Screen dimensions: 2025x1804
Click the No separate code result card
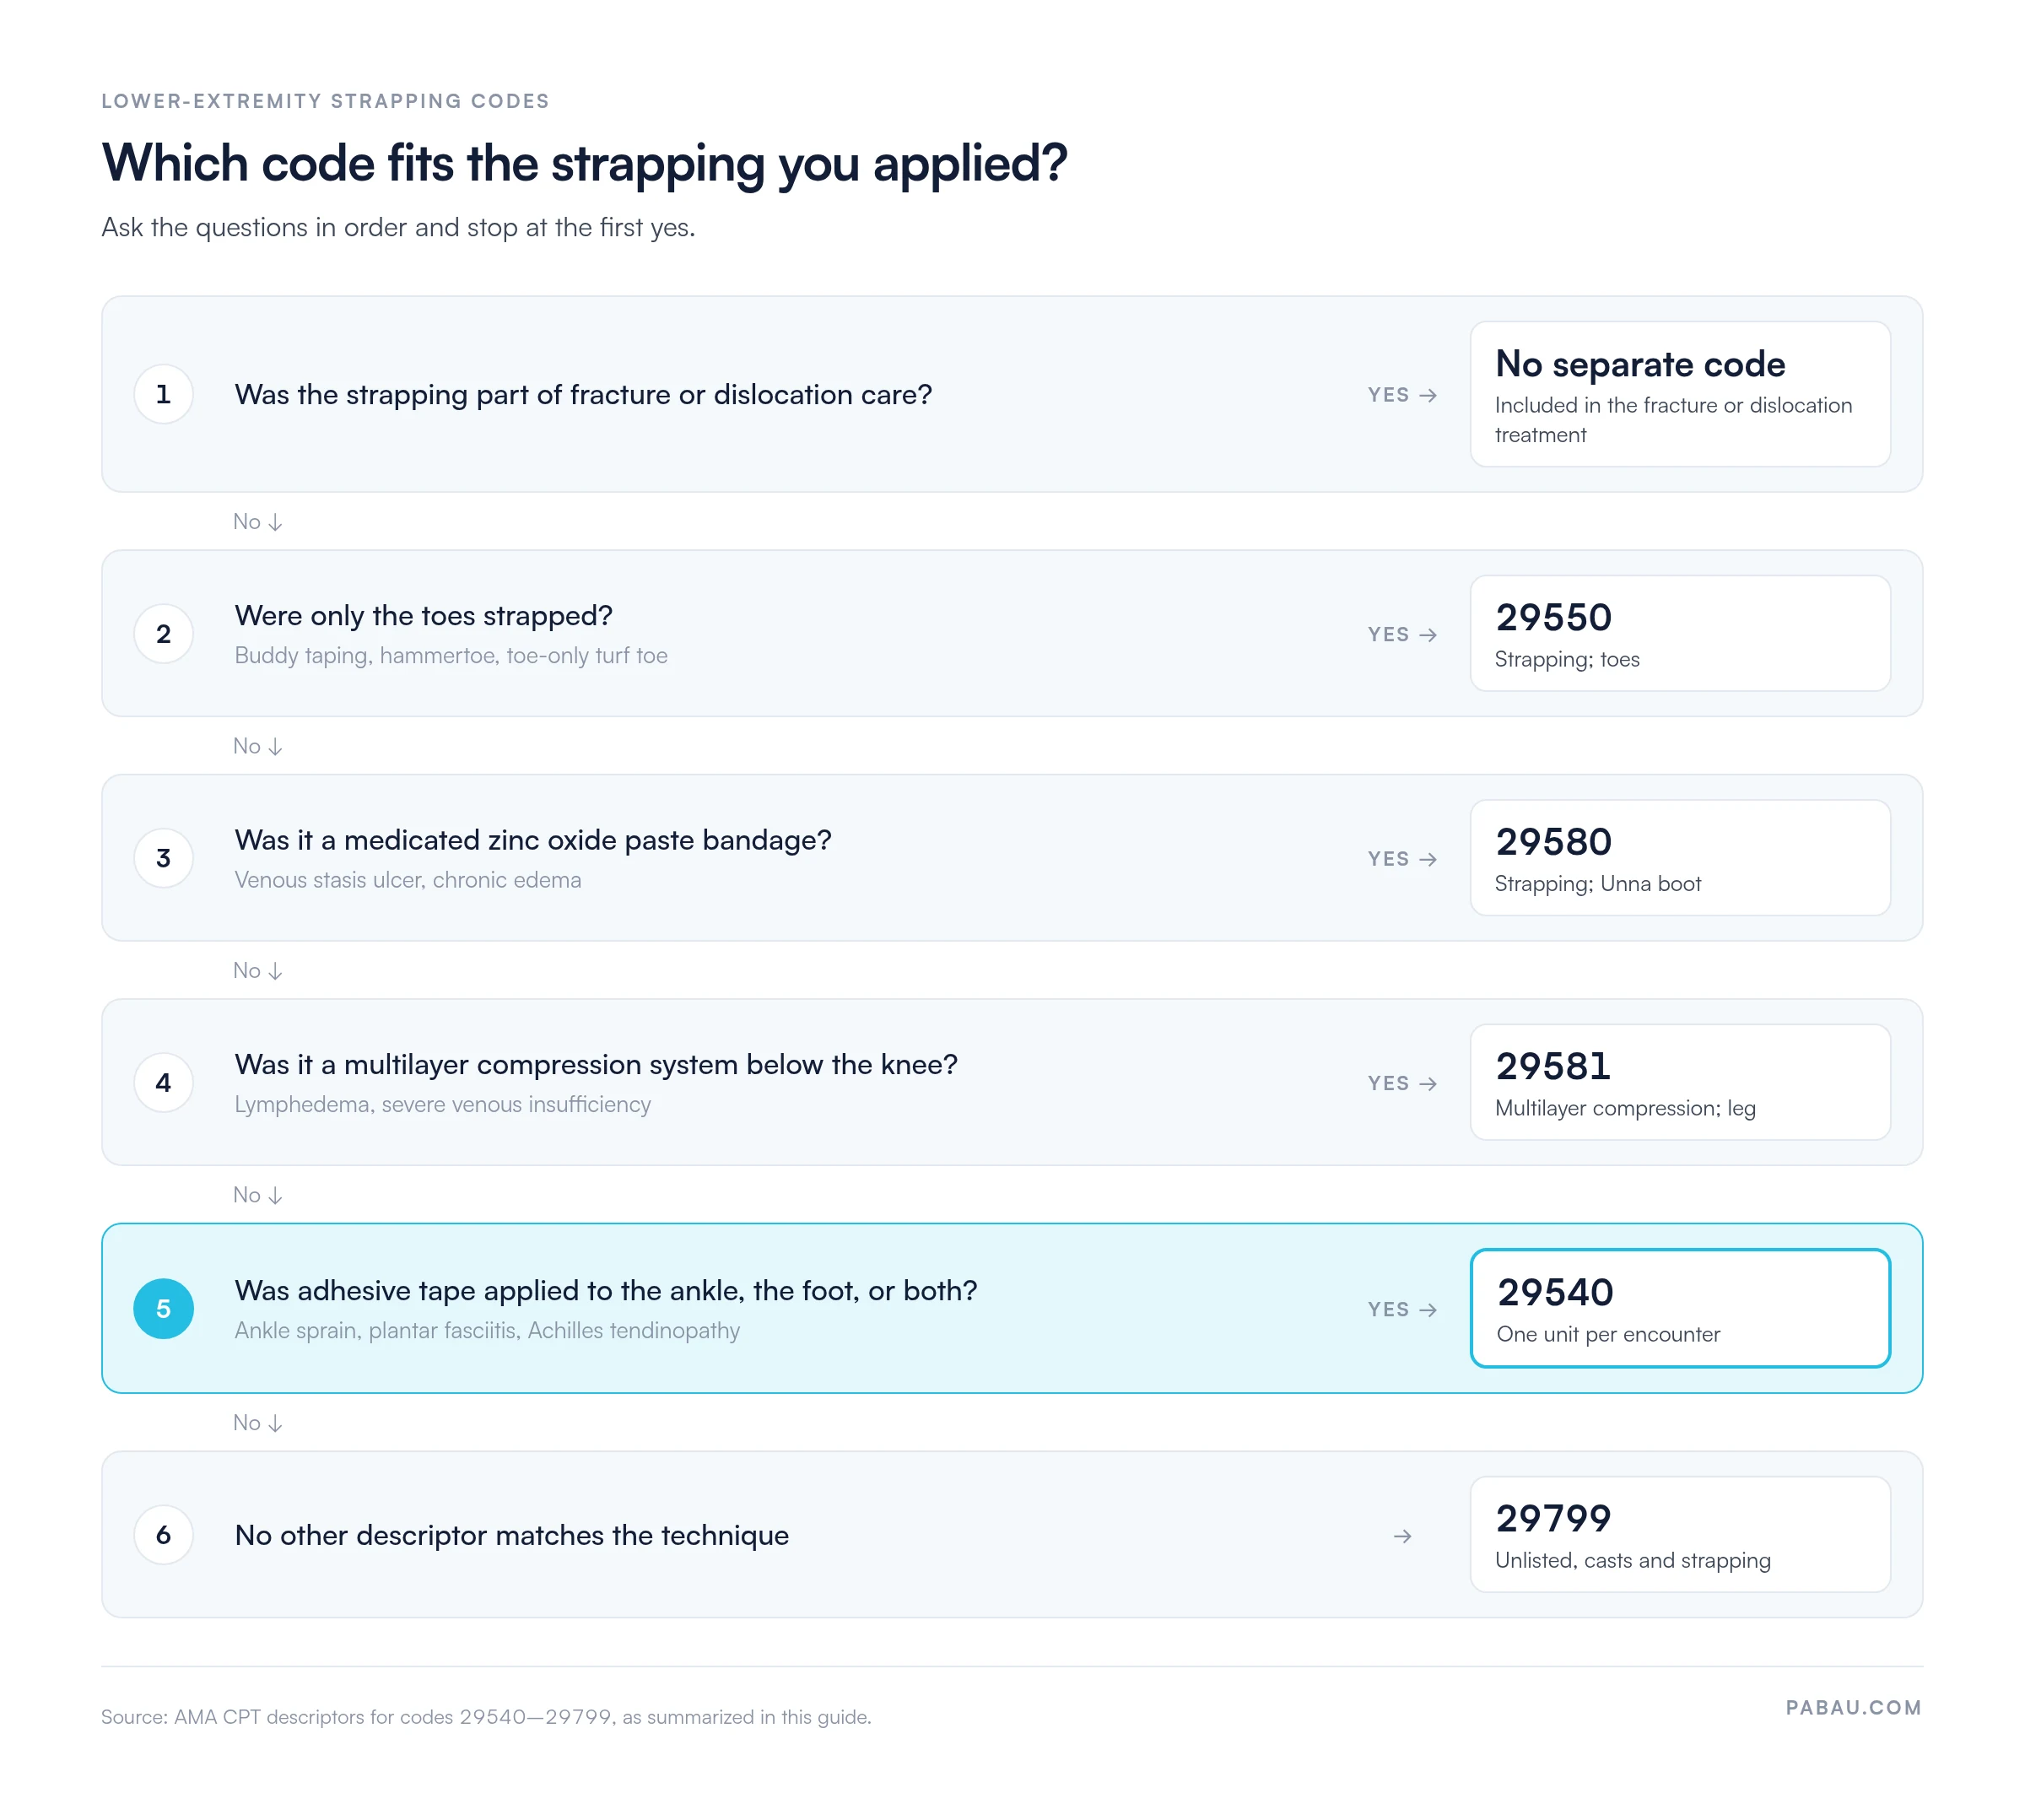[x=1680, y=393]
